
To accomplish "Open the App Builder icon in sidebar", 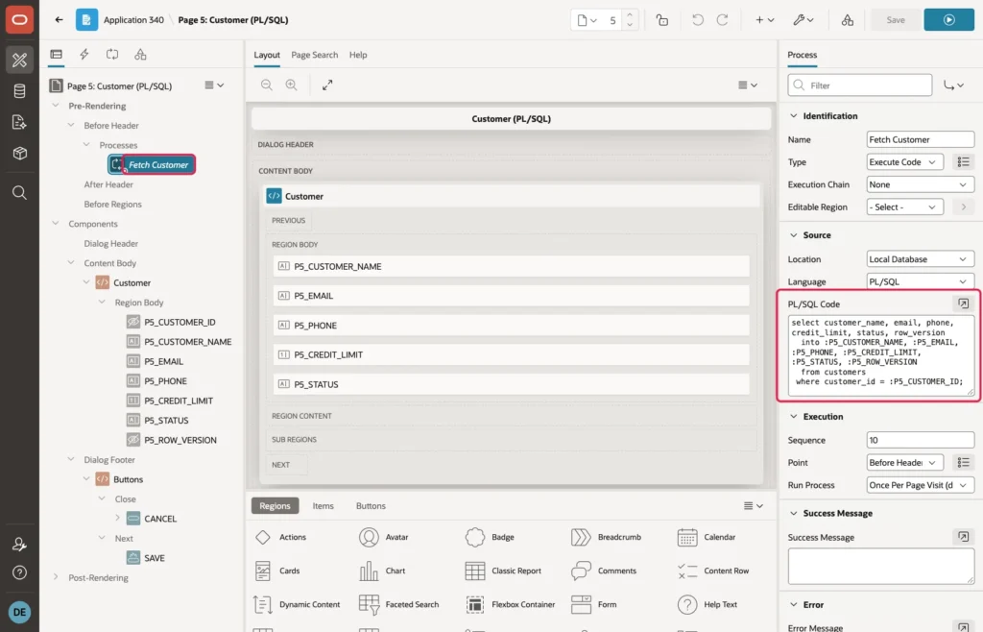I will coord(19,61).
